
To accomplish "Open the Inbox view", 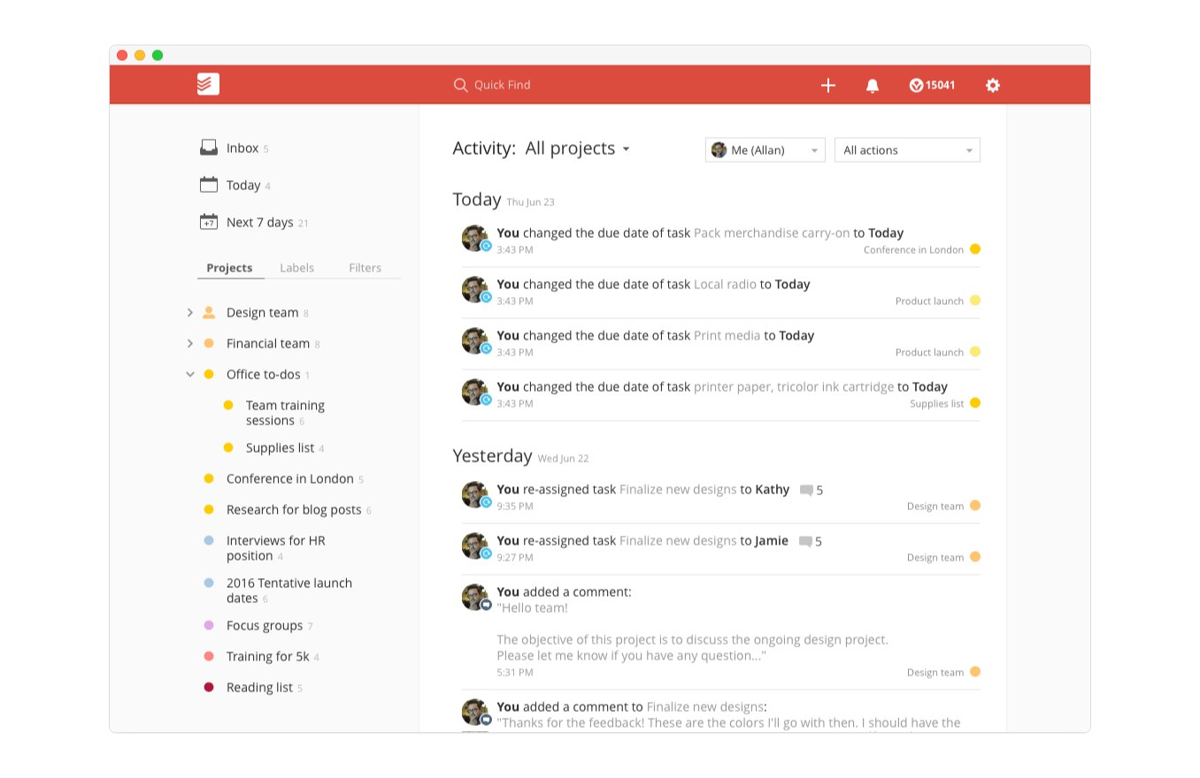I will tap(242, 148).
